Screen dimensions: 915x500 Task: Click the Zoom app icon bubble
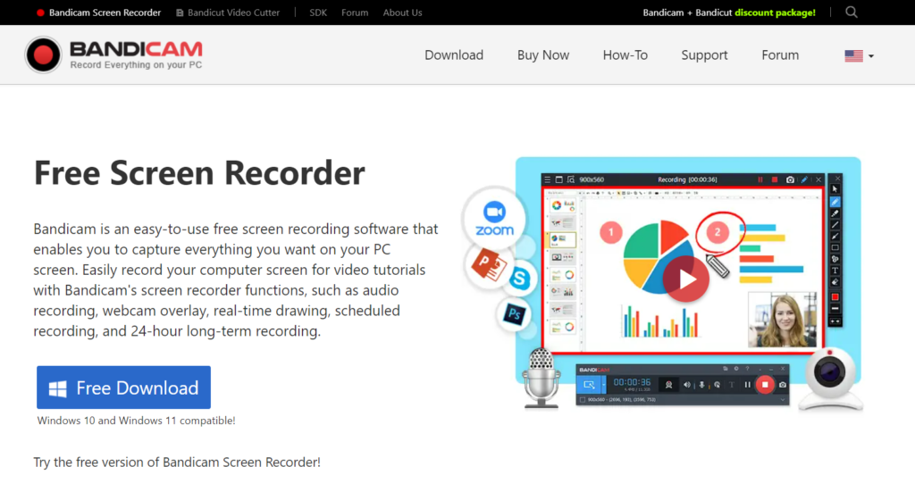pyautogui.click(x=494, y=219)
